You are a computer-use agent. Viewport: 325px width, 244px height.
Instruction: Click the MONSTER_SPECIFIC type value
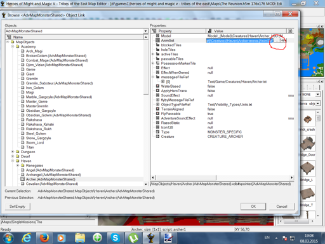(x=225, y=132)
